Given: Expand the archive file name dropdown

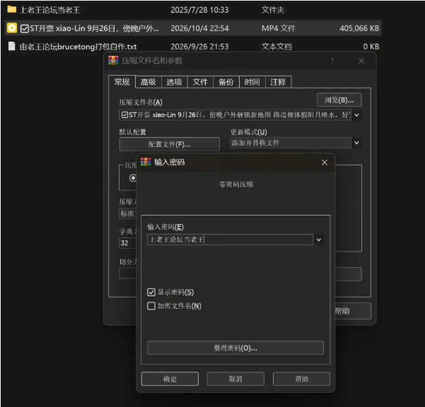Looking at the screenshot, I should pos(357,115).
